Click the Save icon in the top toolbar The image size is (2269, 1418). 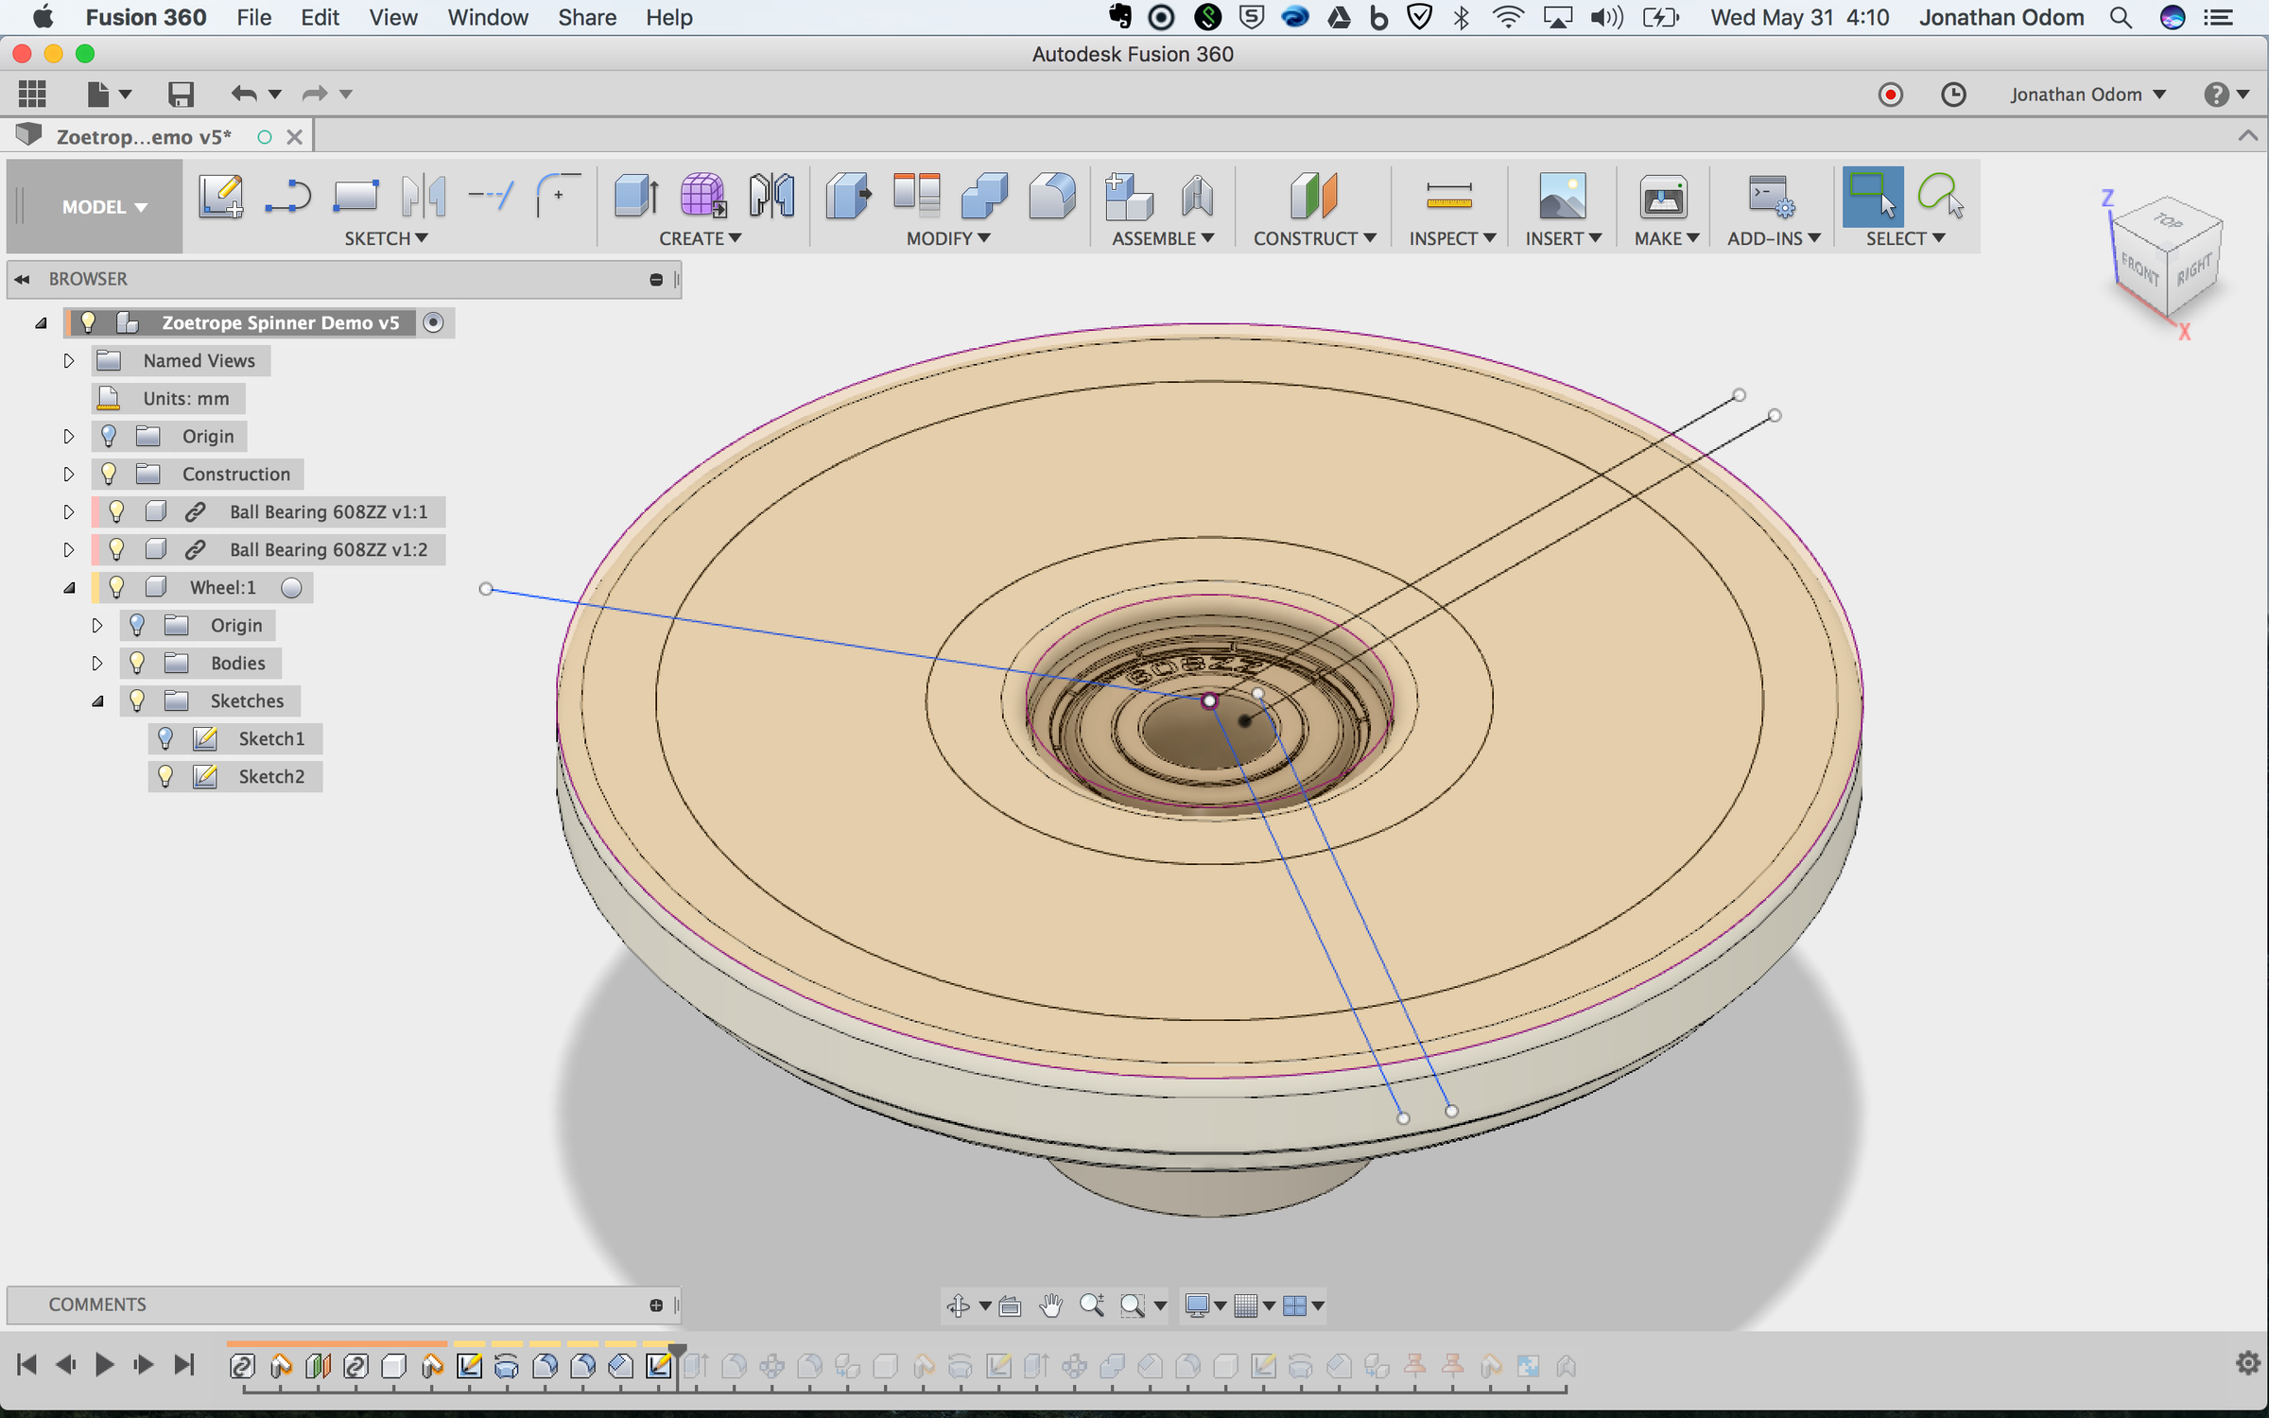point(181,94)
